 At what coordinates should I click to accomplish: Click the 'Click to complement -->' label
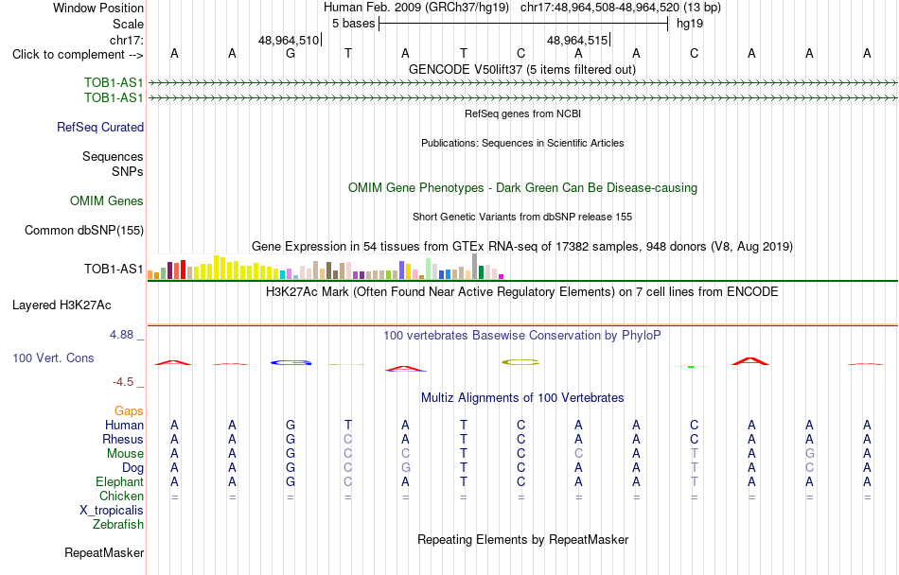[78, 55]
